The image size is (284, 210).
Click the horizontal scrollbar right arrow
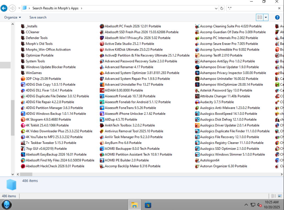pyautogui.click(x=282, y=174)
